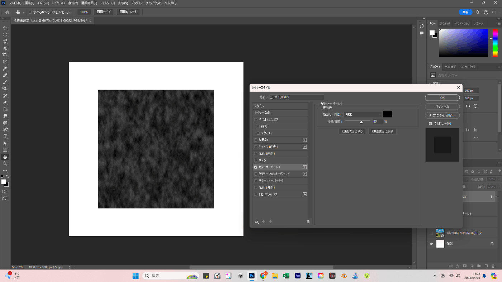Select the Zoom magnifier tool
The width and height of the screenshot is (502, 282).
5,163
